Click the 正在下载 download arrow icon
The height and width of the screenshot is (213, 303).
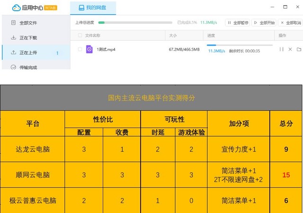[x=13, y=37]
